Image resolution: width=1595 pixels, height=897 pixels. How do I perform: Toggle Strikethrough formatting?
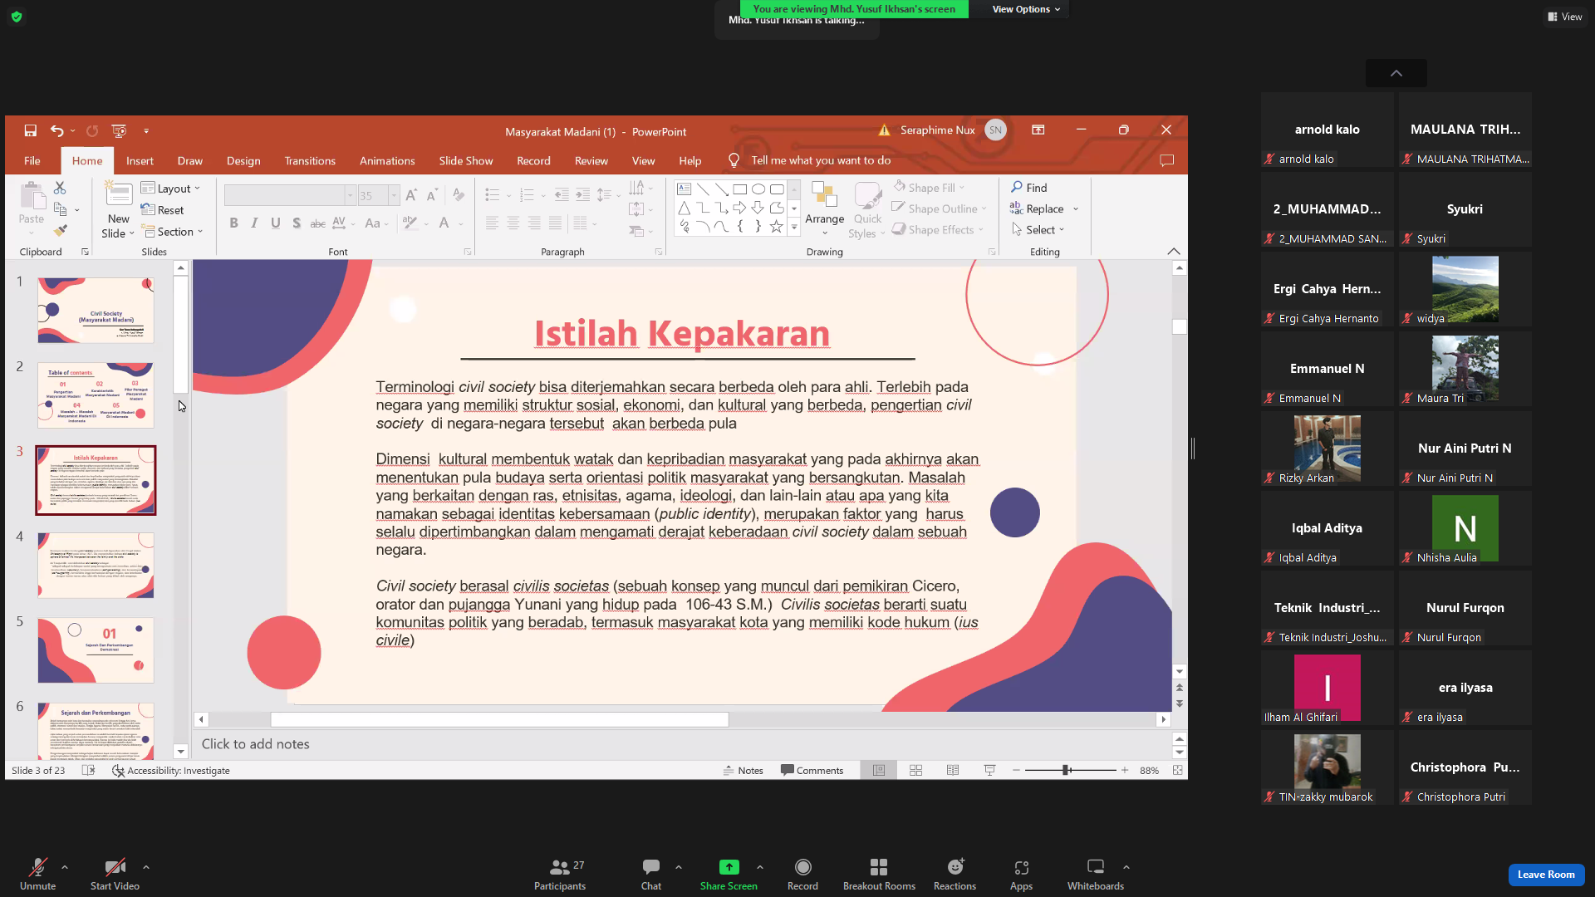(x=317, y=223)
